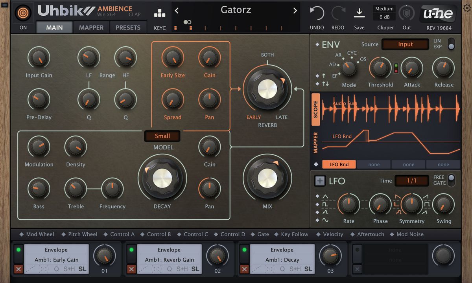Disable modulation slot 02 green LED

click(x=131, y=250)
